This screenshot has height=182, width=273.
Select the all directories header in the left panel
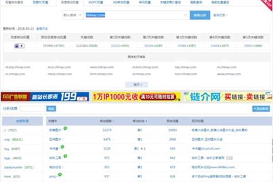22,121
